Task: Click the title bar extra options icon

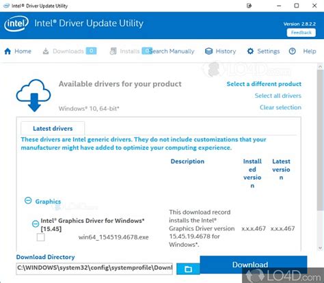Action: click(249, 5)
